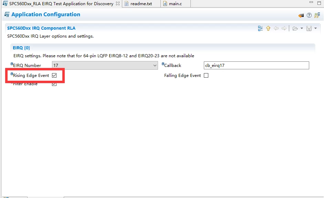Toggle the tree outline view icon
This screenshot has width=324, height=198.
pyautogui.click(x=260, y=28)
